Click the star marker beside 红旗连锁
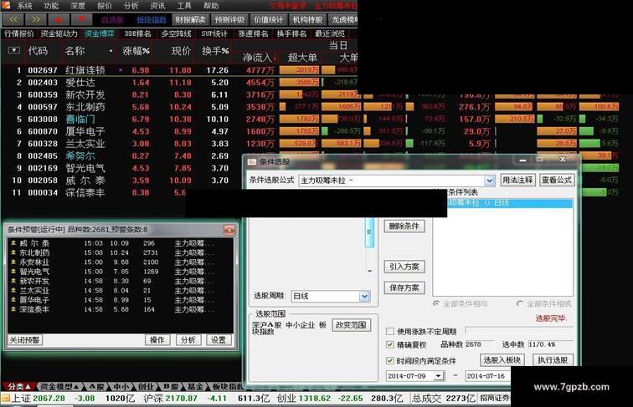 pos(121,70)
